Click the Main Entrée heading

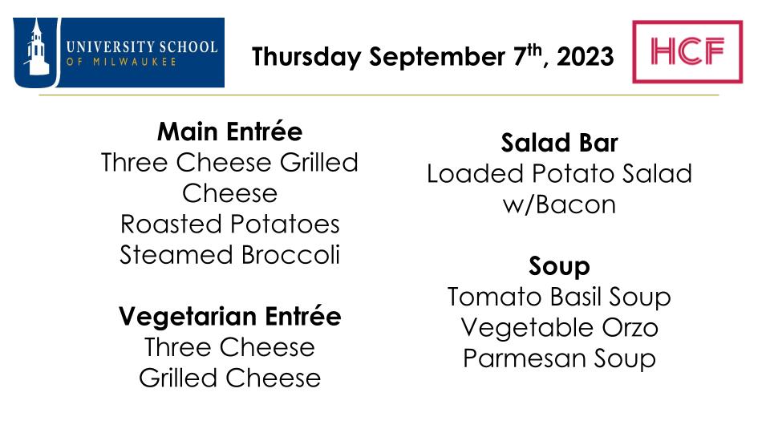[230, 131]
